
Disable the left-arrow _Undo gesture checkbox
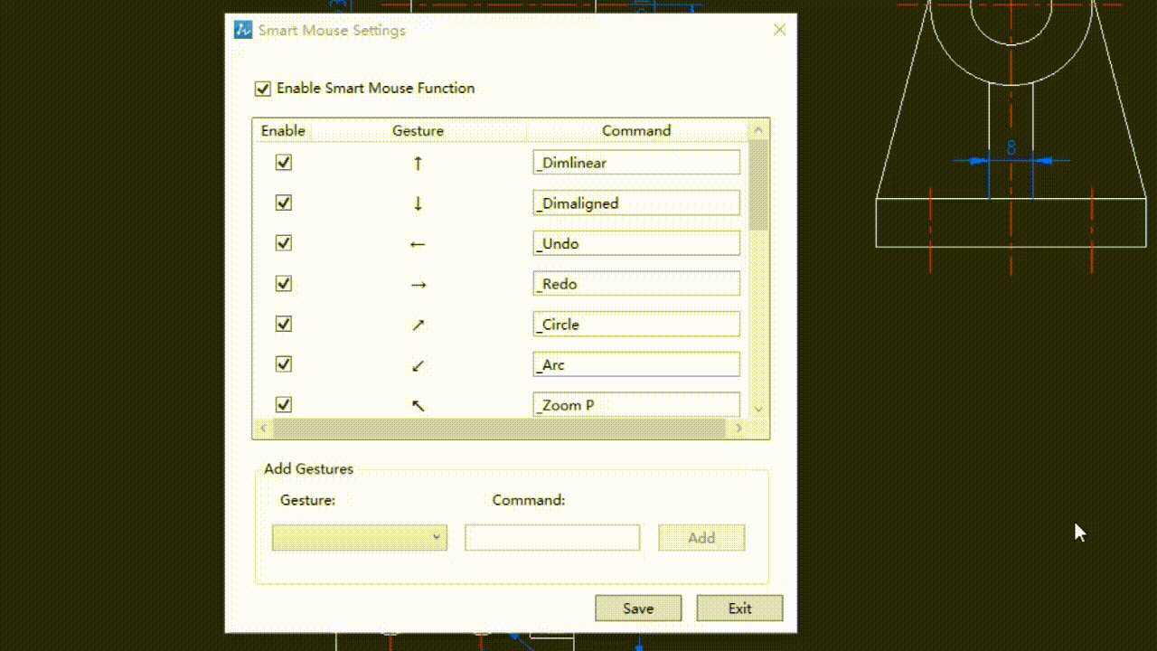pyautogui.click(x=284, y=243)
